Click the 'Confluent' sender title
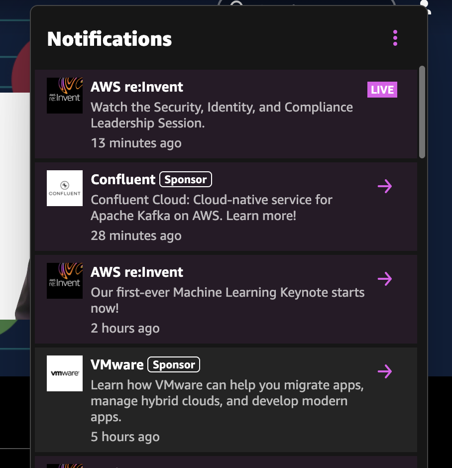 point(123,179)
